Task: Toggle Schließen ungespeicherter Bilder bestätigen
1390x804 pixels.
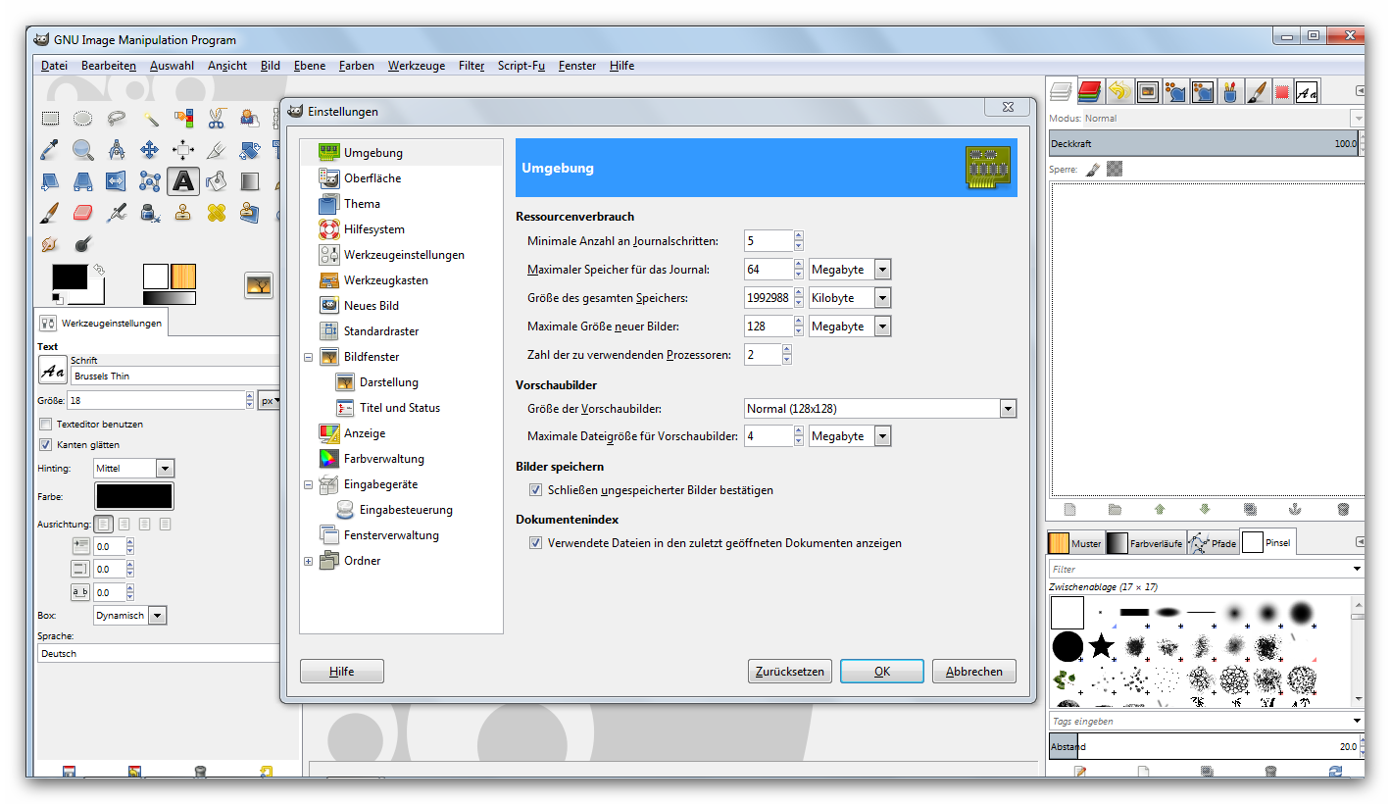Action: tap(535, 489)
